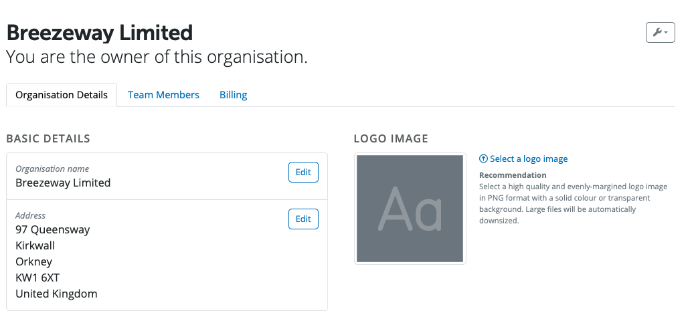This screenshot has width=692, height=329.
Task: Select the Organisation Details tab
Action: [62, 95]
